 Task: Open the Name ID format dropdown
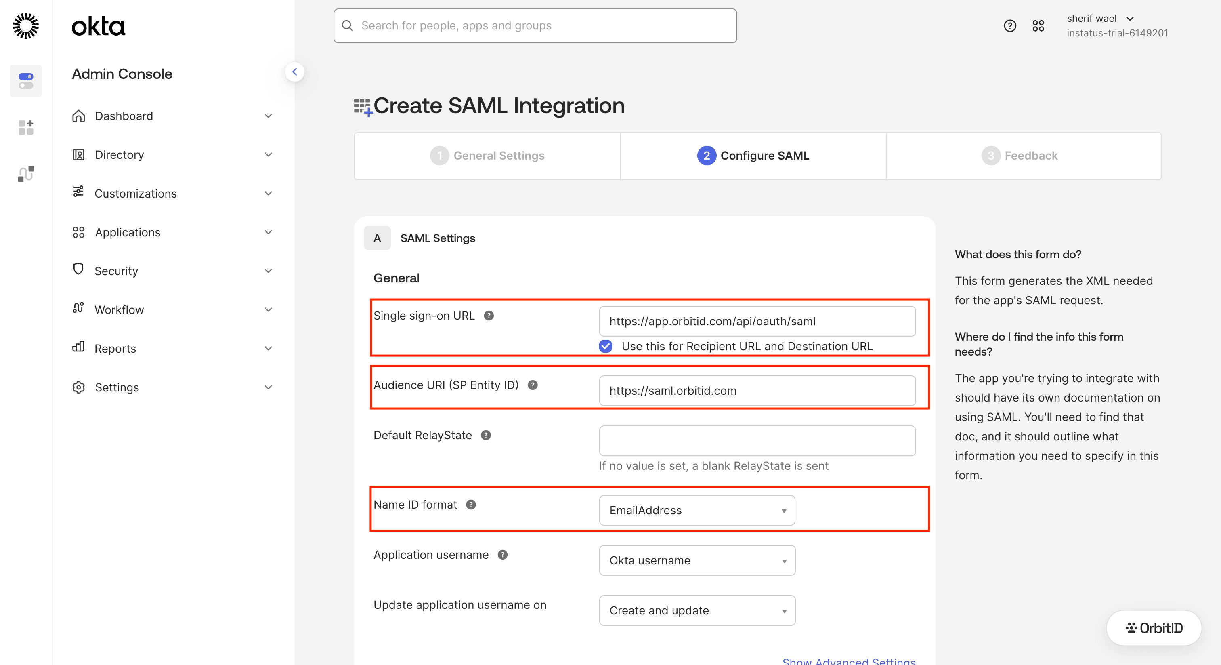[697, 510]
